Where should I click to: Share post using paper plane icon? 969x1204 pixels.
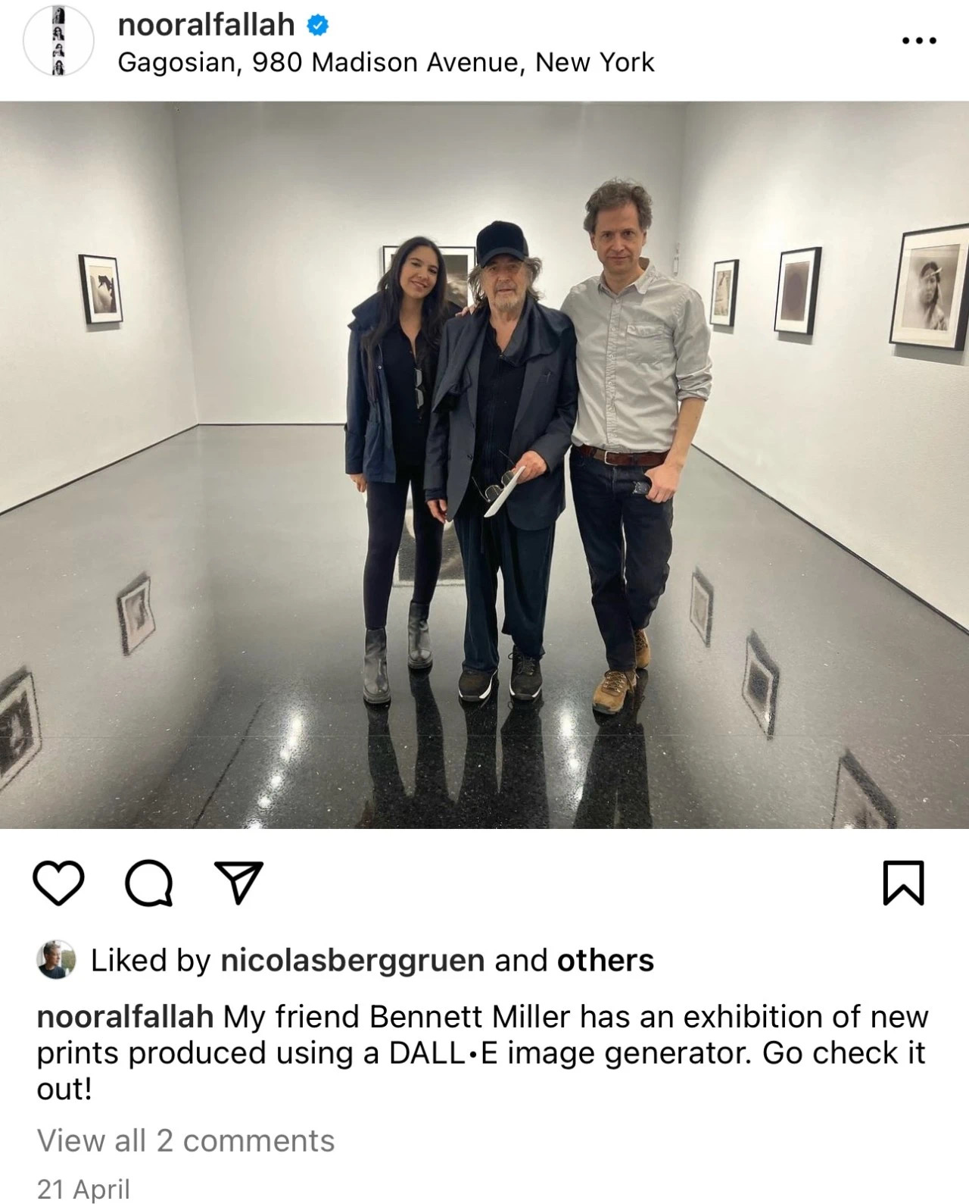(239, 883)
